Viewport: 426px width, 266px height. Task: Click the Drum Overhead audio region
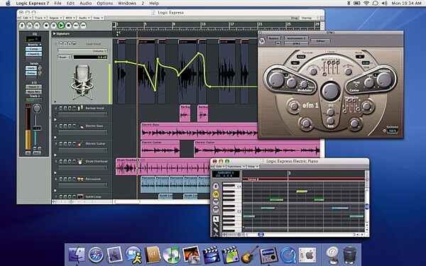163,167
